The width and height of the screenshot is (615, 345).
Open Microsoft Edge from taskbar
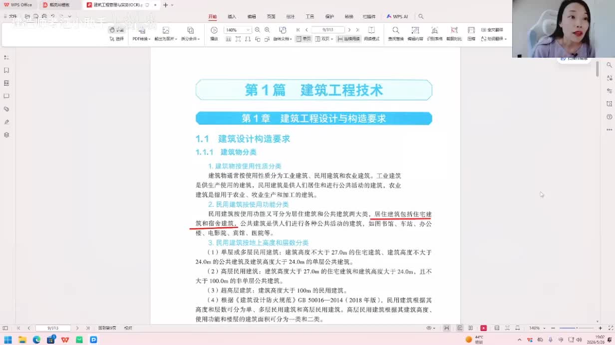click(36, 340)
